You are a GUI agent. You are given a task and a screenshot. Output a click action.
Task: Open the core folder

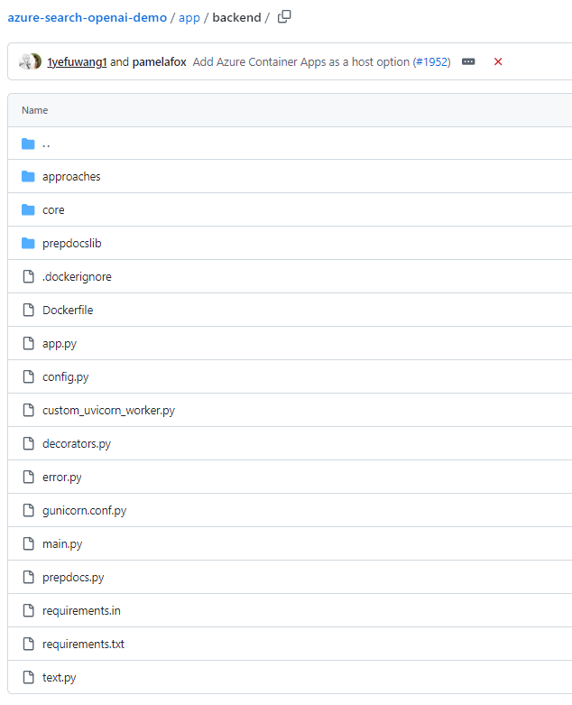click(x=53, y=210)
